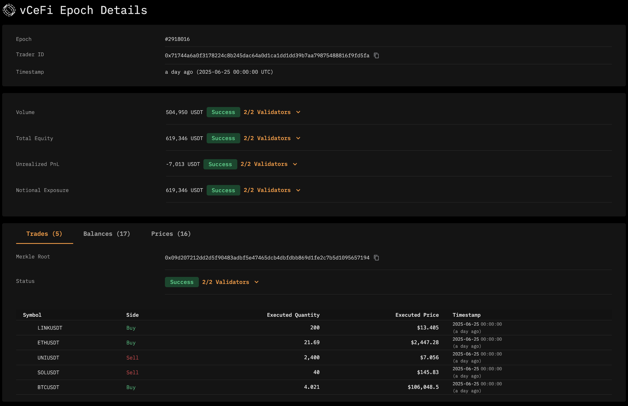Sort by Symbol column header
628x406 pixels.
tap(32, 315)
